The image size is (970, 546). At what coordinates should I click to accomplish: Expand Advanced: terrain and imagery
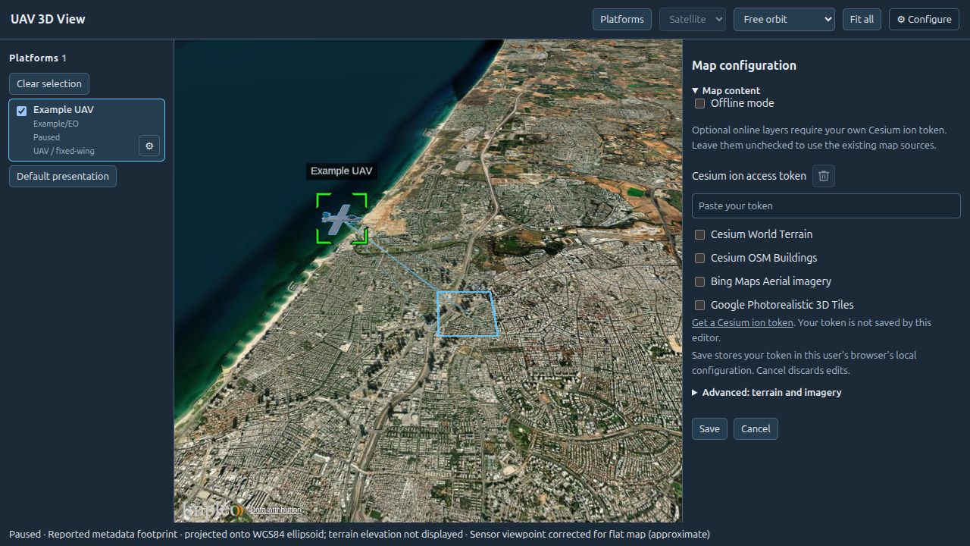tap(767, 393)
